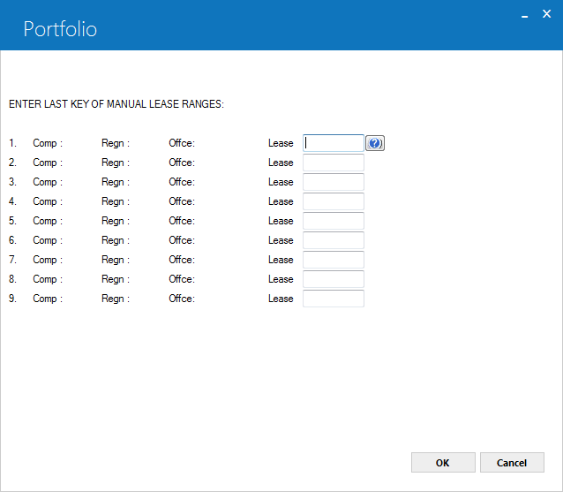Select the 'Offce:' label in row 3

point(182,182)
